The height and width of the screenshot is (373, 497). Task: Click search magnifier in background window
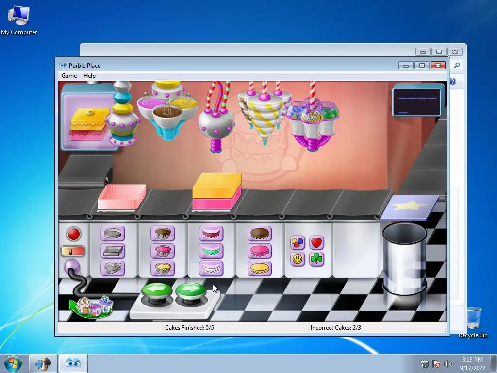pyautogui.click(x=457, y=66)
